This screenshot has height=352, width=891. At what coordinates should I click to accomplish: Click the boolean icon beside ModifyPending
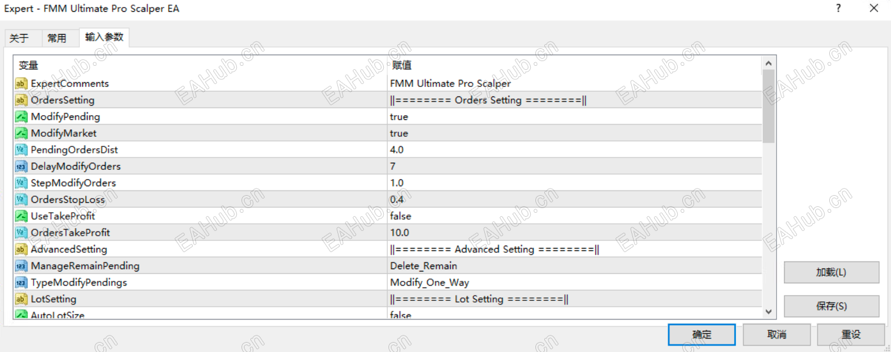click(x=22, y=116)
